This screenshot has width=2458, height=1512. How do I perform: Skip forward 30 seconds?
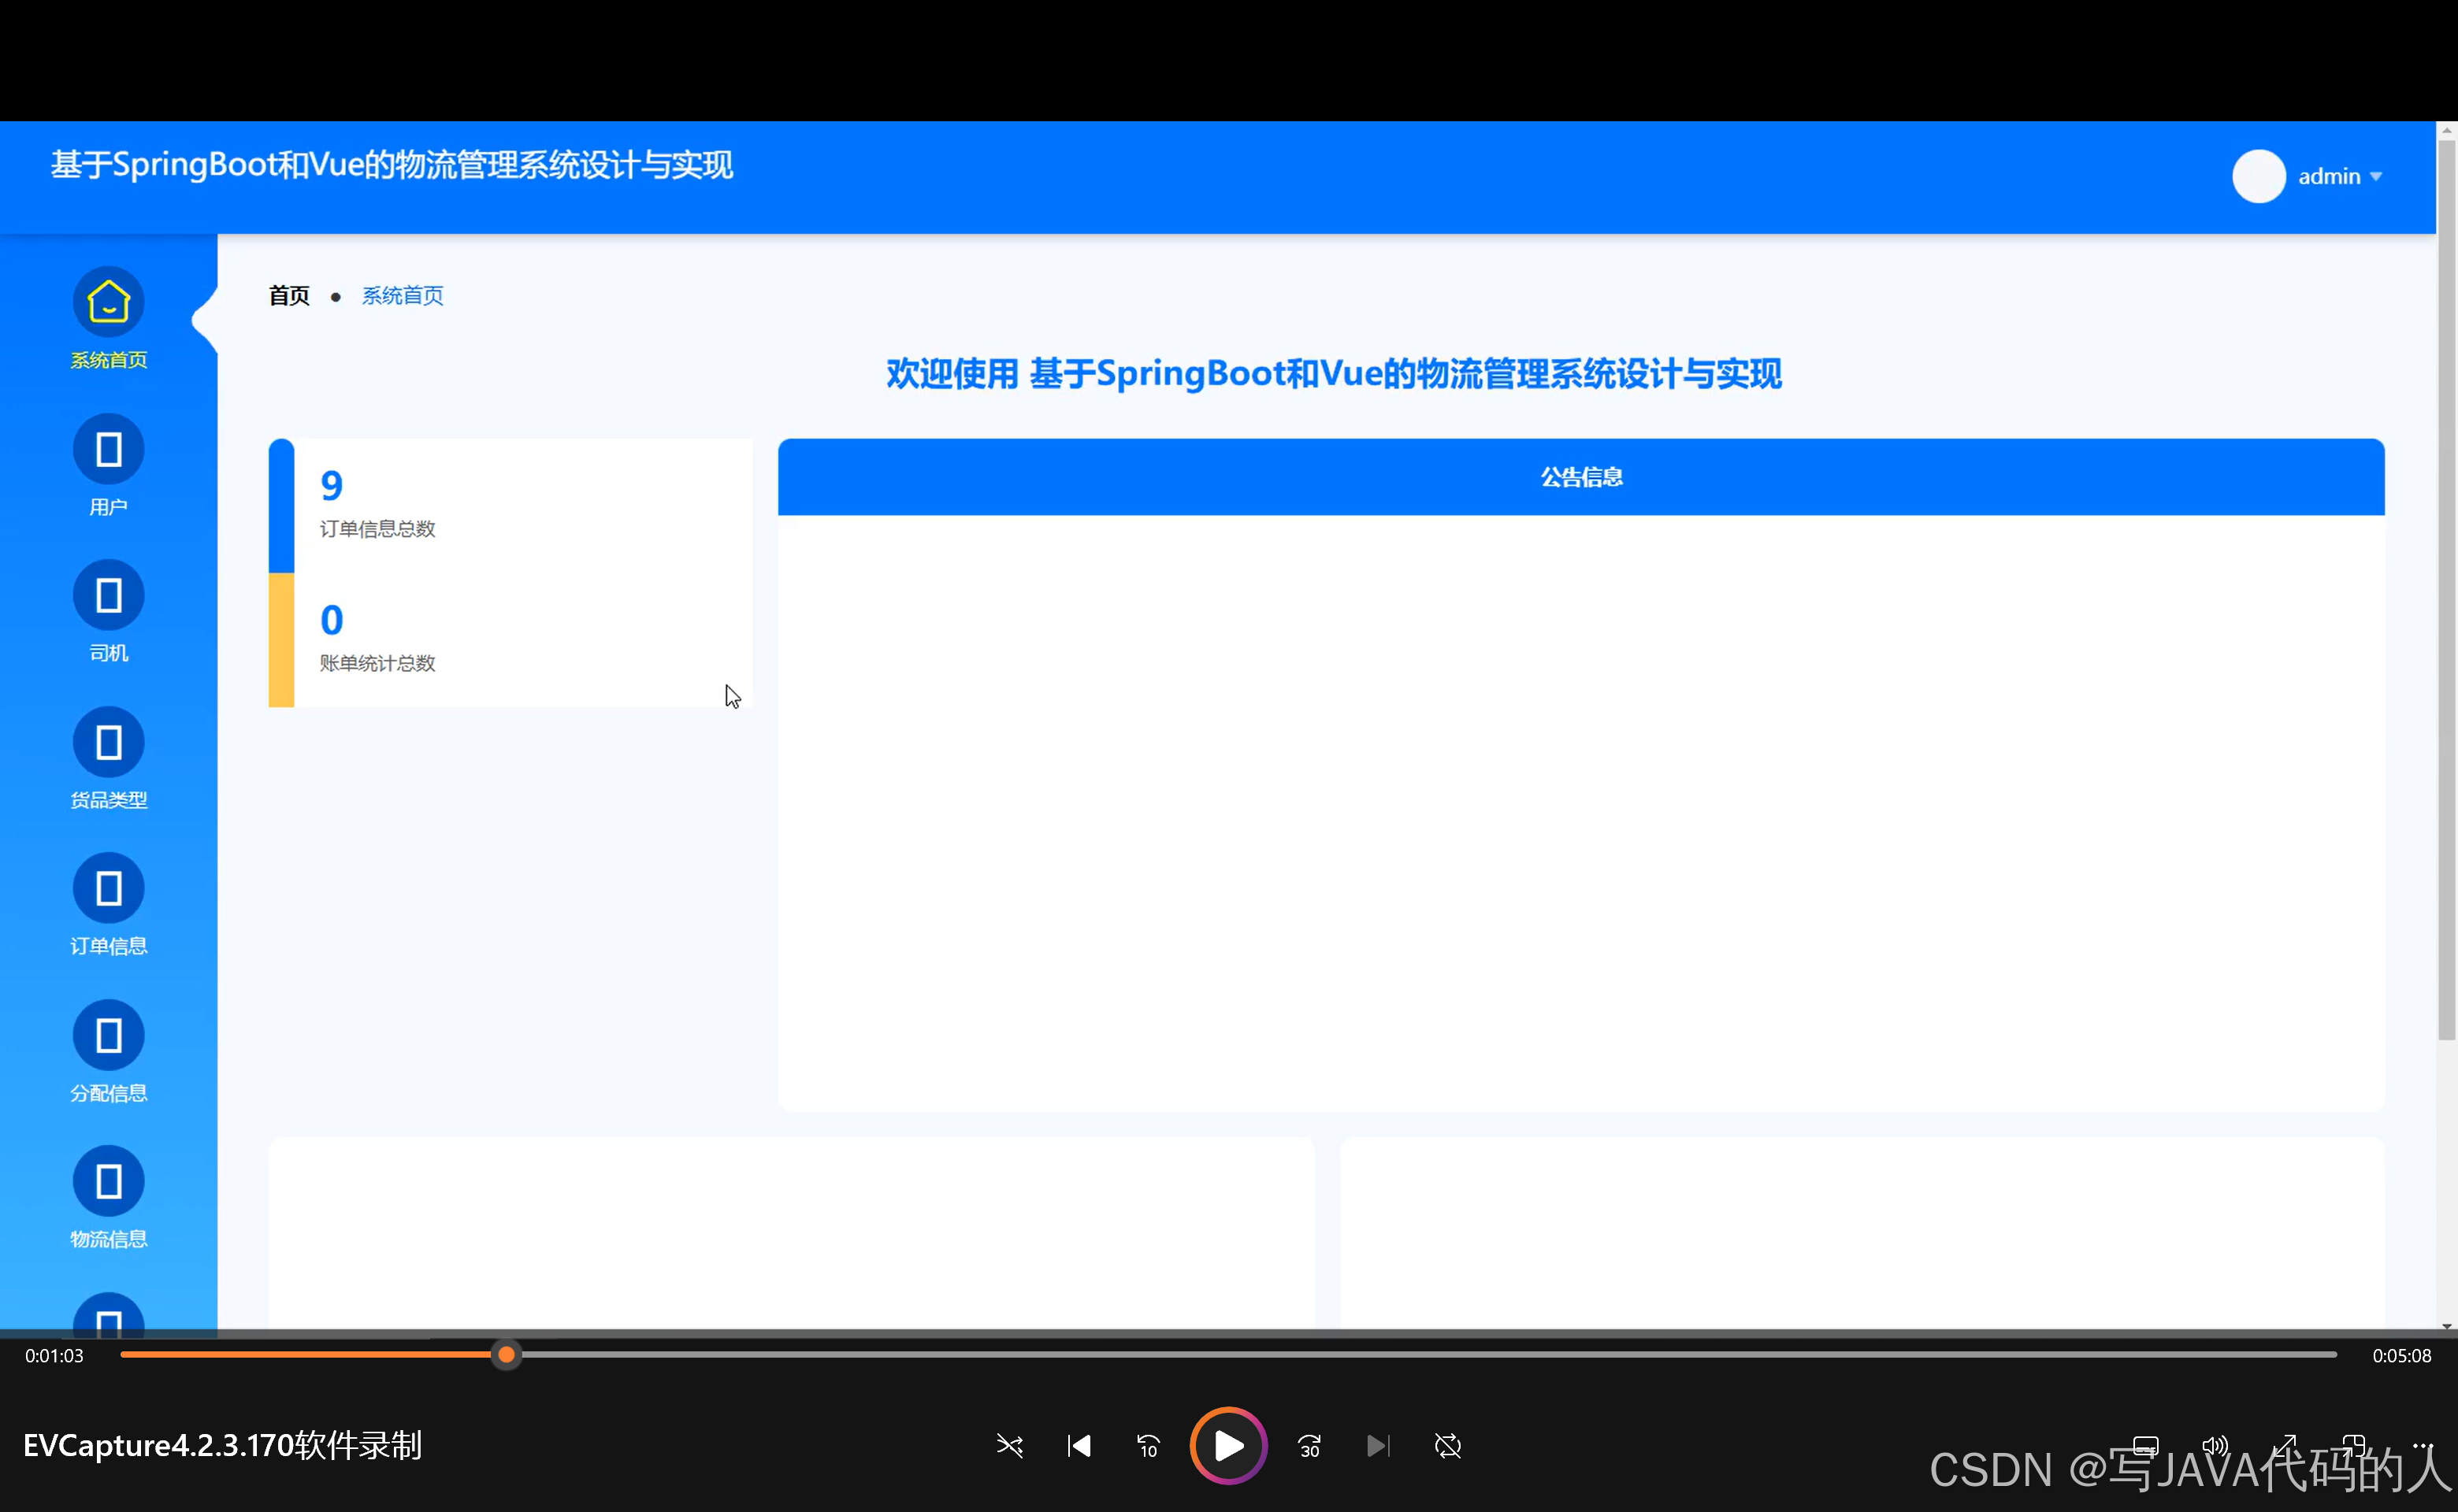1309,1446
